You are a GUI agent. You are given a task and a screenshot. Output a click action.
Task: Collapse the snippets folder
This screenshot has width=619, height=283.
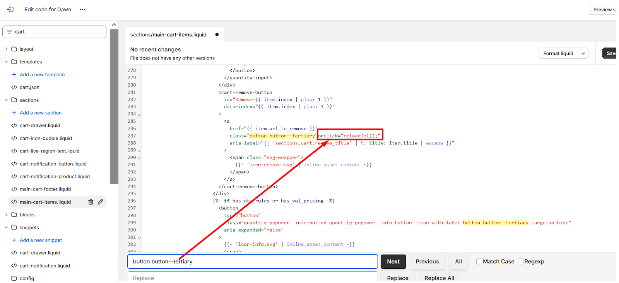(6, 227)
